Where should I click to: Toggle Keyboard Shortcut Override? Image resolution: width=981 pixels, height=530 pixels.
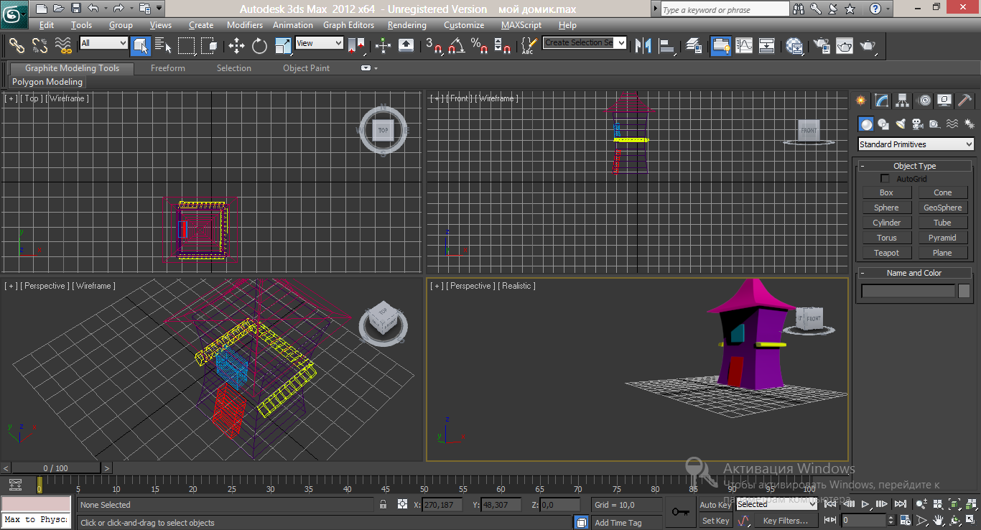(x=406, y=46)
